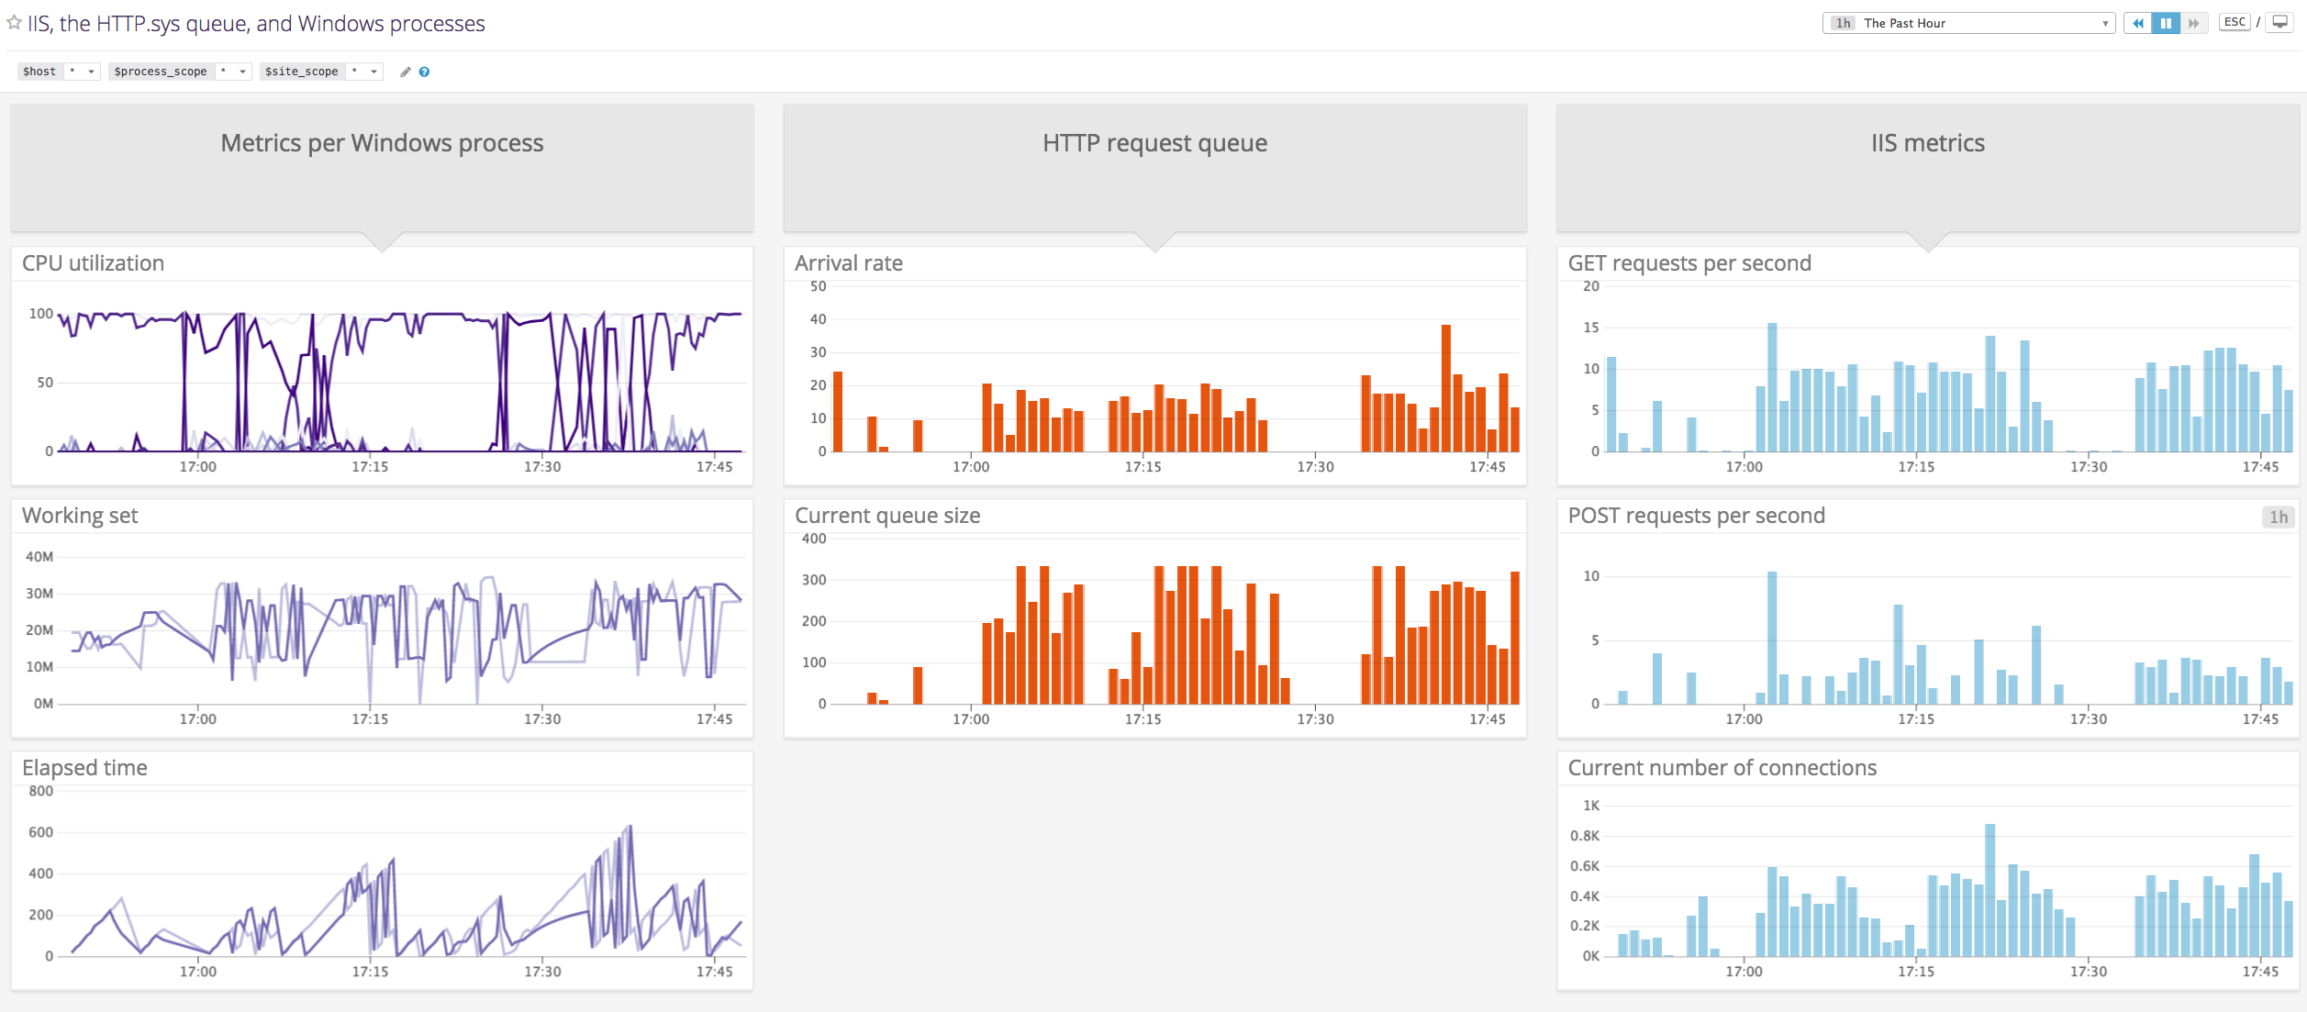Rewind the time range with the back arrows

[x=2138, y=22]
